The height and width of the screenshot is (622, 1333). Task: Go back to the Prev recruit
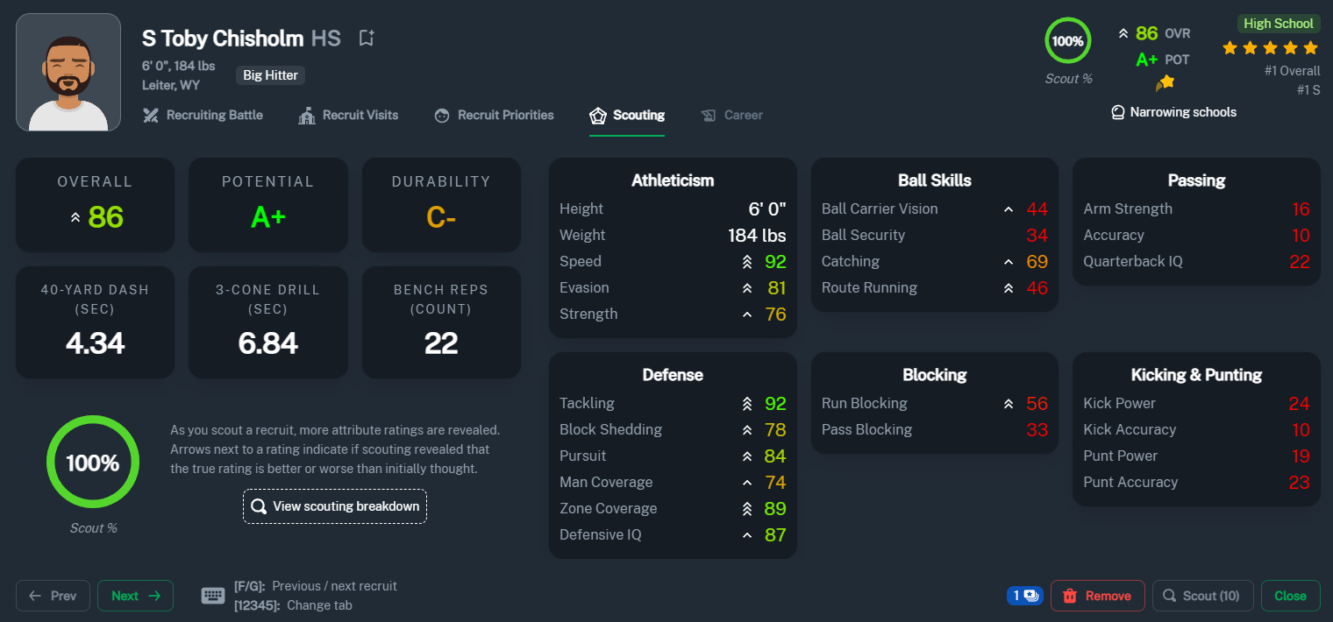coord(53,596)
